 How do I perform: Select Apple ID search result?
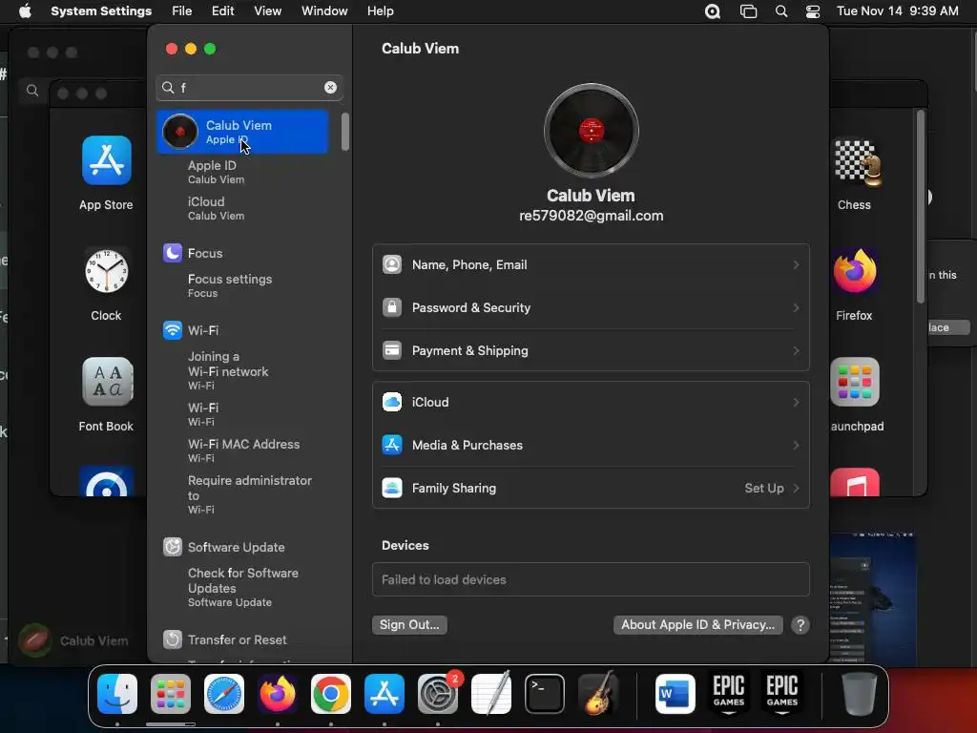(217, 172)
